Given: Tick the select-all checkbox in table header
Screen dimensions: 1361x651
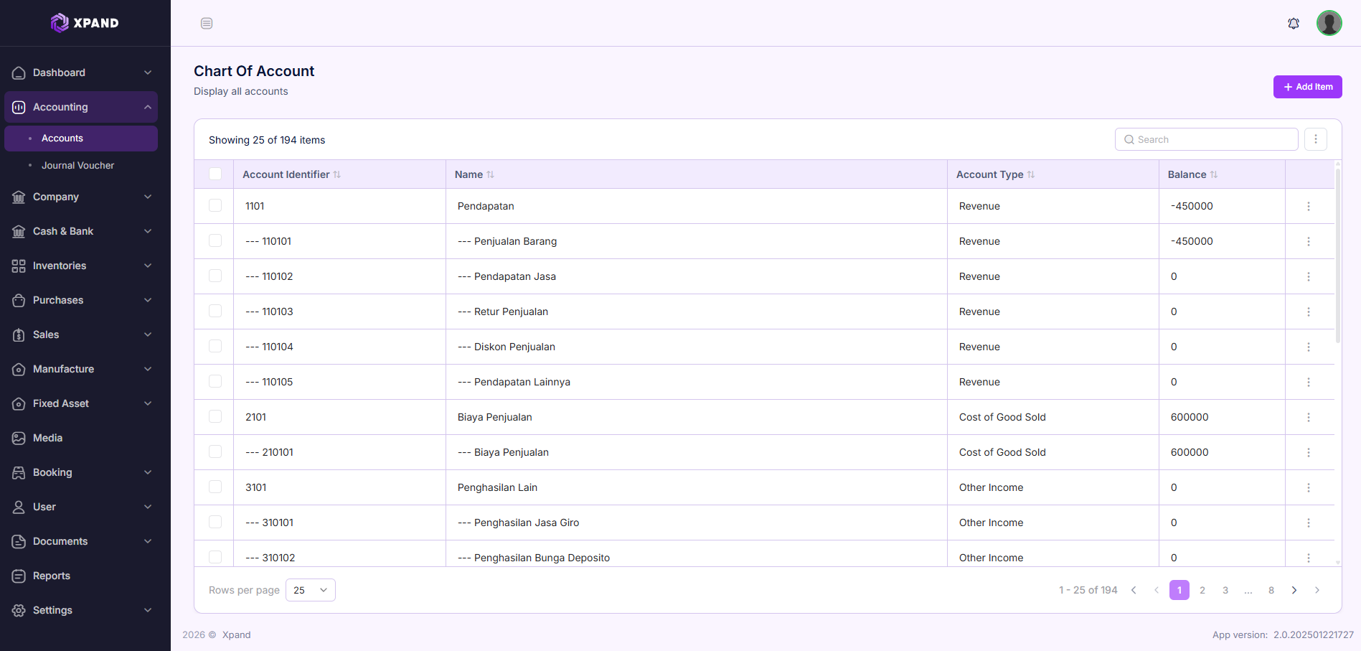Looking at the screenshot, I should (x=215, y=174).
